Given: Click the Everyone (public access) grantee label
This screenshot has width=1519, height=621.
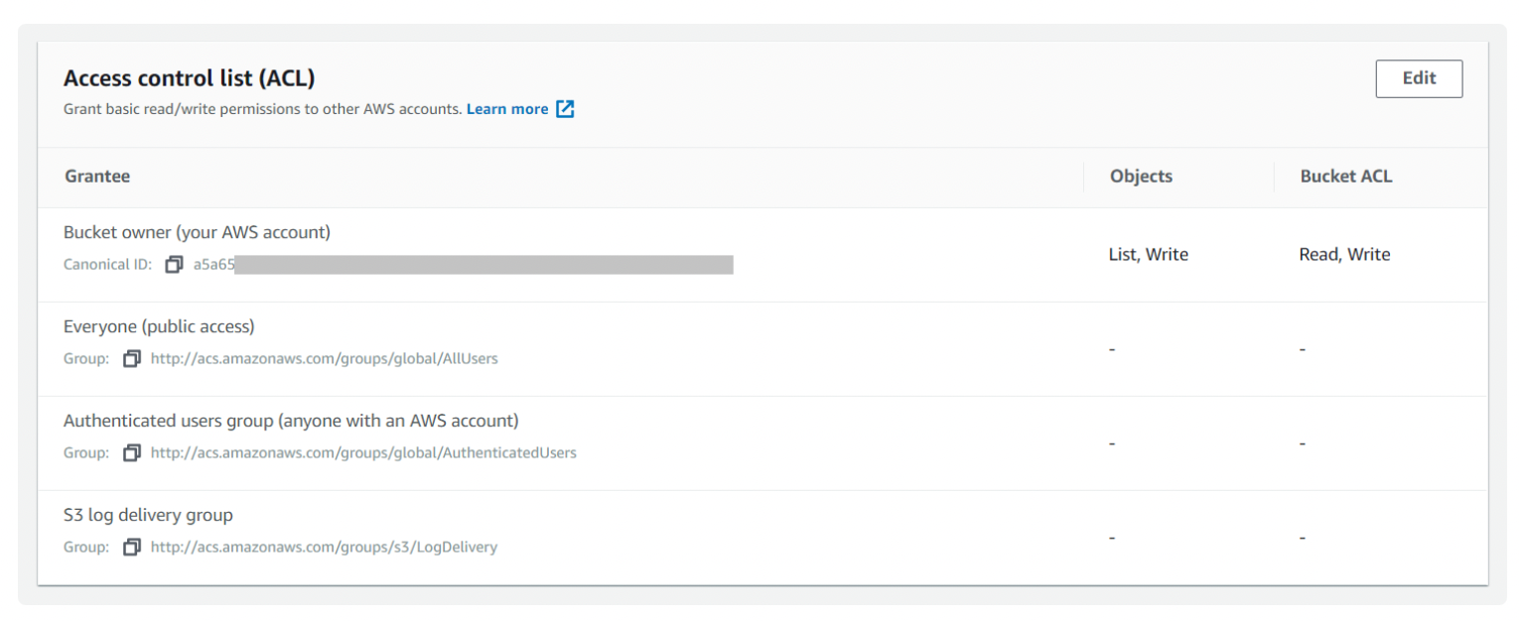Looking at the screenshot, I should (x=159, y=326).
